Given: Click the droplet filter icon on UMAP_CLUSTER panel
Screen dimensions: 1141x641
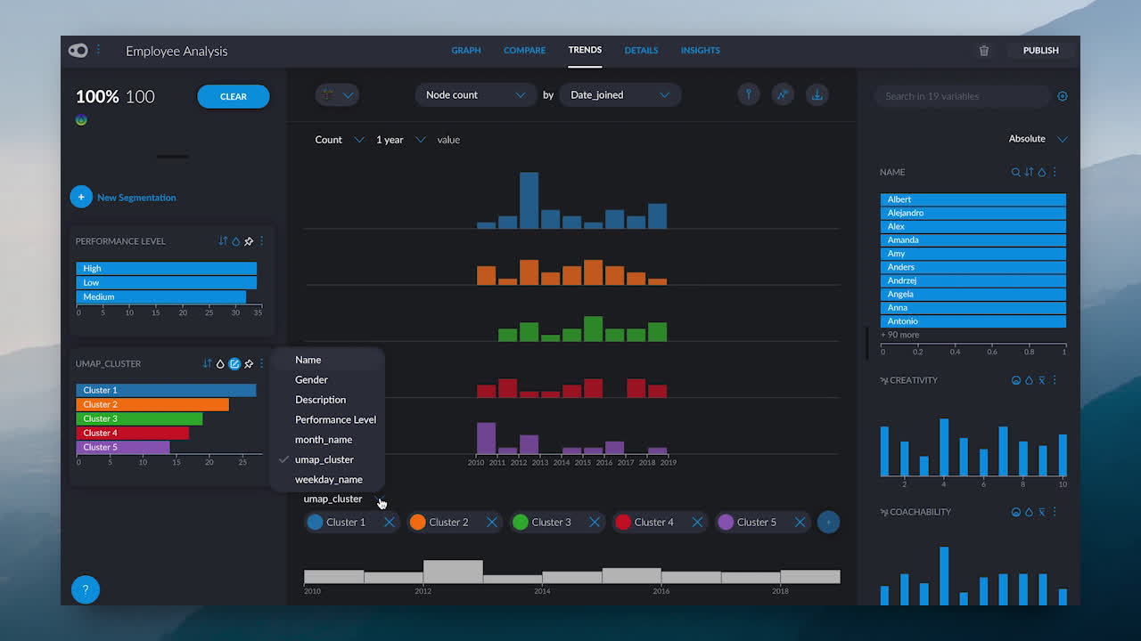Looking at the screenshot, I should pyautogui.click(x=220, y=363).
